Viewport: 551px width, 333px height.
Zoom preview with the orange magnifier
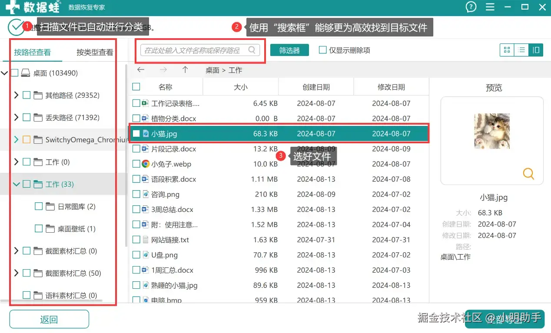coord(528,174)
